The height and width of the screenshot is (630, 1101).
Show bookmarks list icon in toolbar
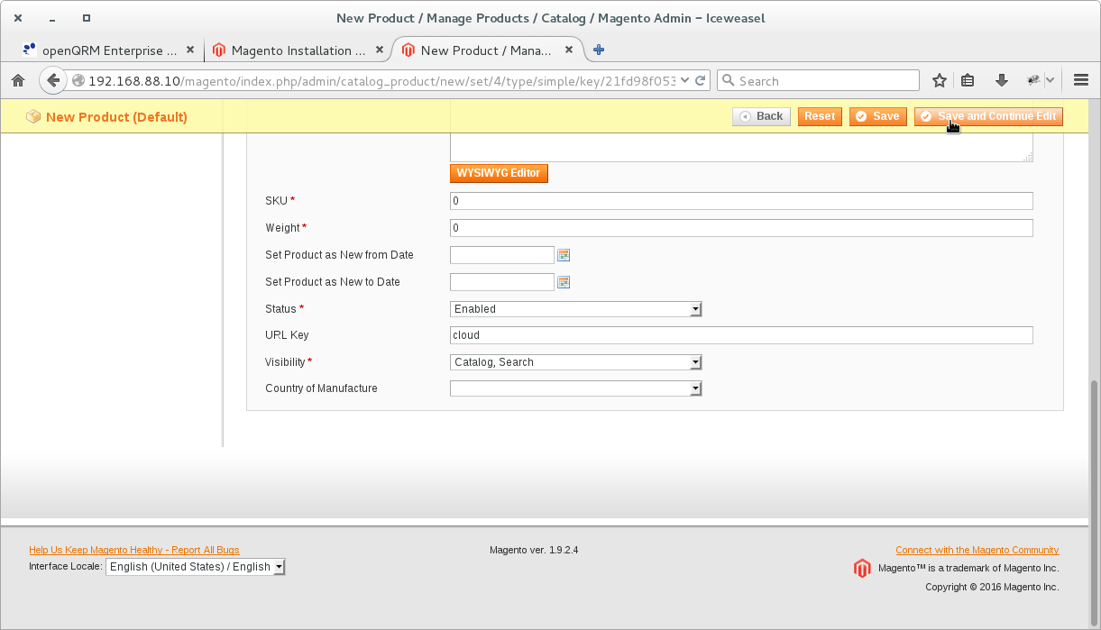tap(968, 80)
